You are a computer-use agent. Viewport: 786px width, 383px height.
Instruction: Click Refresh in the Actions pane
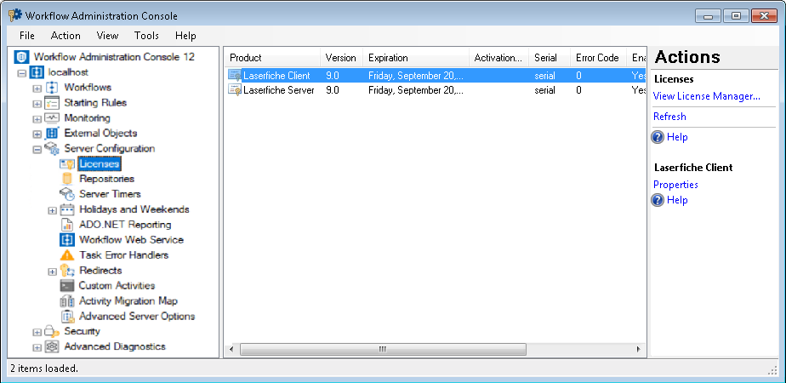[x=669, y=117]
